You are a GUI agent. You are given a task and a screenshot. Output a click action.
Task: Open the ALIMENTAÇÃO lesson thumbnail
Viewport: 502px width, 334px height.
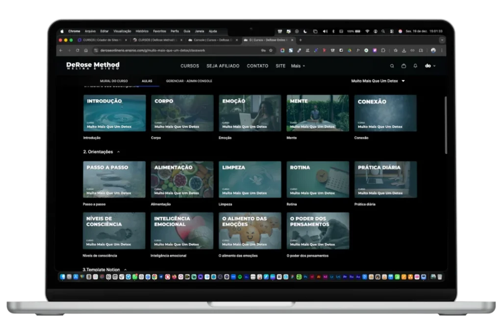pos(182,179)
